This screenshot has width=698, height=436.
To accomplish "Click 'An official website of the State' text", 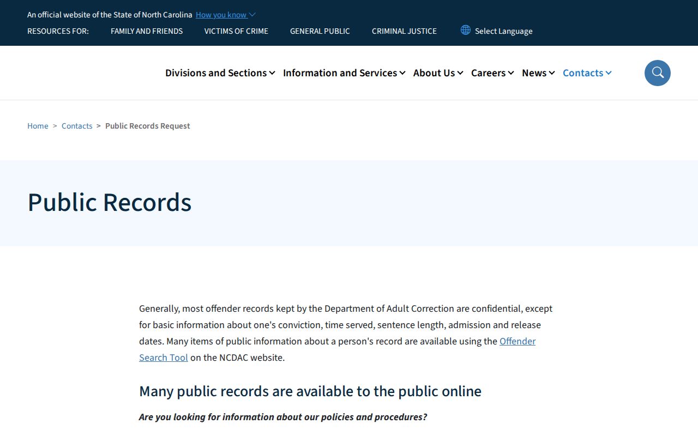I will pos(110,15).
